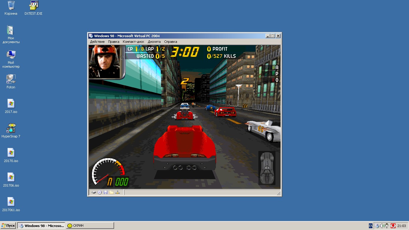409x230 pixels.
Task: Open the Правка menu
Action: [114, 42]
